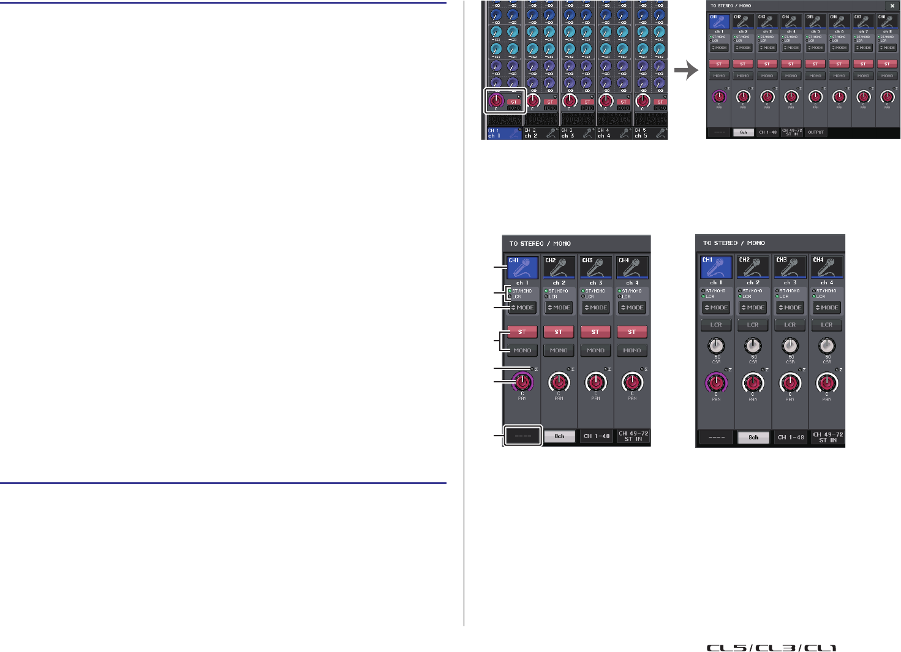Switch ch 4 MODE in window with CSR knobs
This screenshot has height=652, width=901.
coord(827,308)
